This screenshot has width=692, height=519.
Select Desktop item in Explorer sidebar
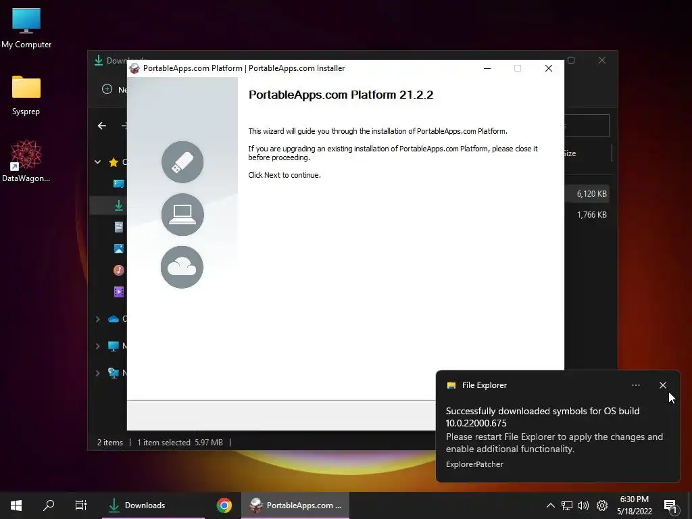click(x=119, y=184)
